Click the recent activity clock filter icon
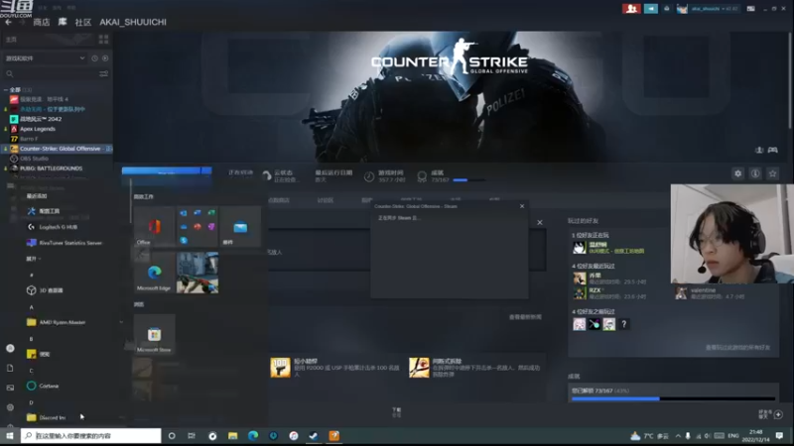 94,58
